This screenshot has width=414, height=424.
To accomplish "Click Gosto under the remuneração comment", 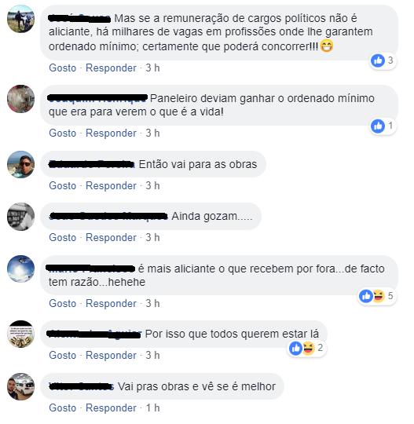I will point(63,68).
